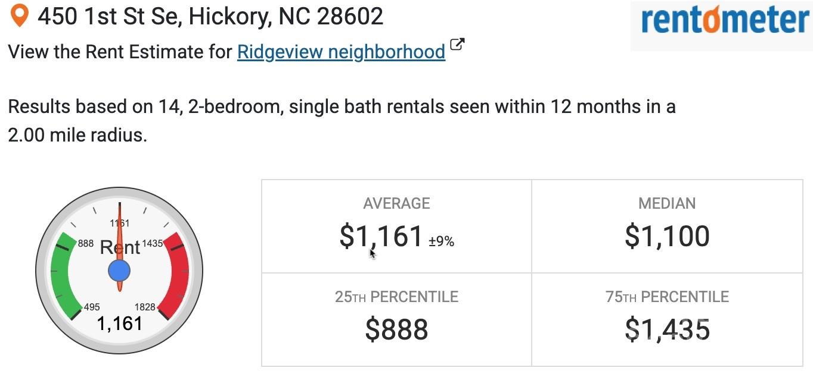The width and height of the screenshot is (813, 377).
Task: Click the ±9% margin label
Action: click(442, 241)
